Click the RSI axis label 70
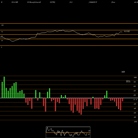 point(2,32)
